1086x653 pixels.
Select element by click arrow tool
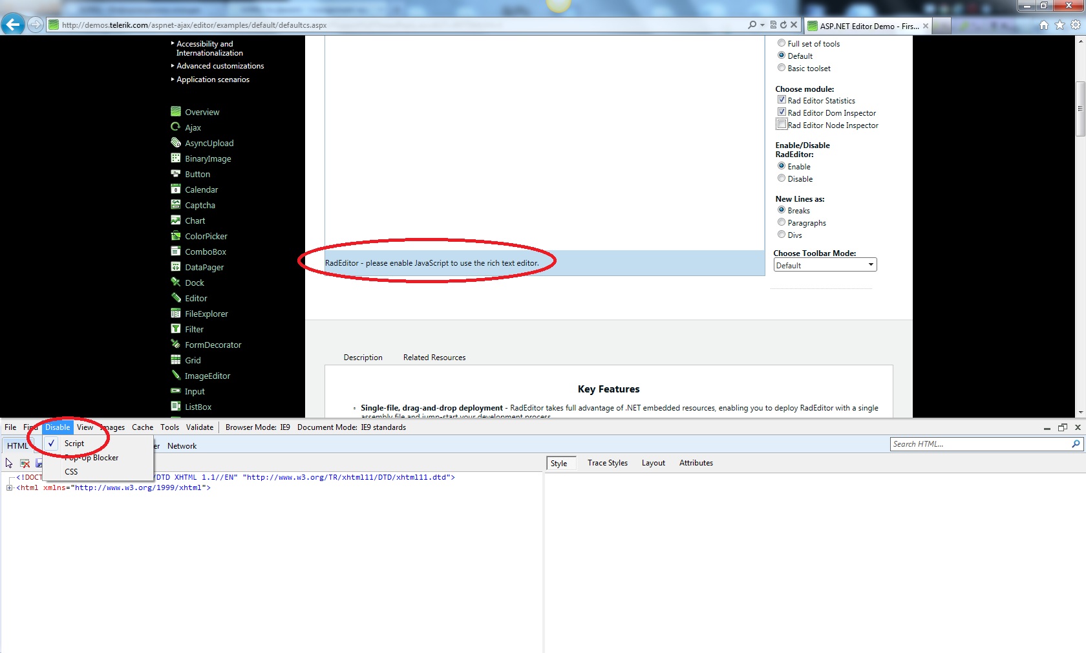[9, 463]
